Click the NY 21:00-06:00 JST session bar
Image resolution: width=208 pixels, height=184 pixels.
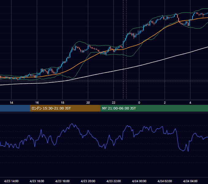click(154, 108)
